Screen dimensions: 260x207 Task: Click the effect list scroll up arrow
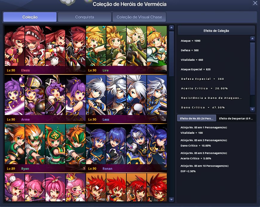pos(252,38)
